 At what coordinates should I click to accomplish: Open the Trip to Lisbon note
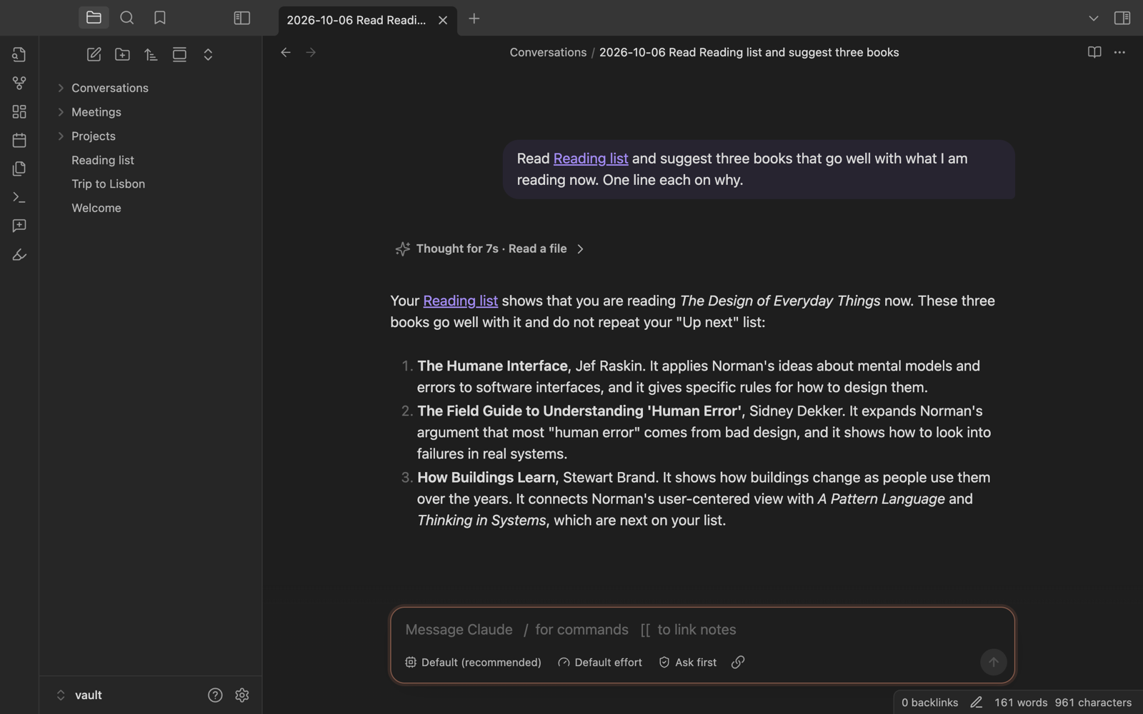click(x=108, y=184)
